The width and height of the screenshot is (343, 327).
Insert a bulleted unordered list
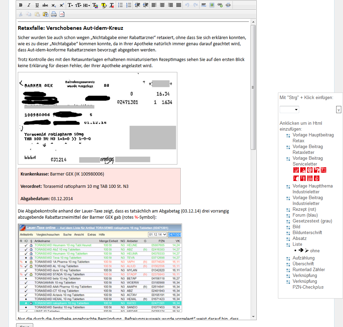(x=120, y=5)
